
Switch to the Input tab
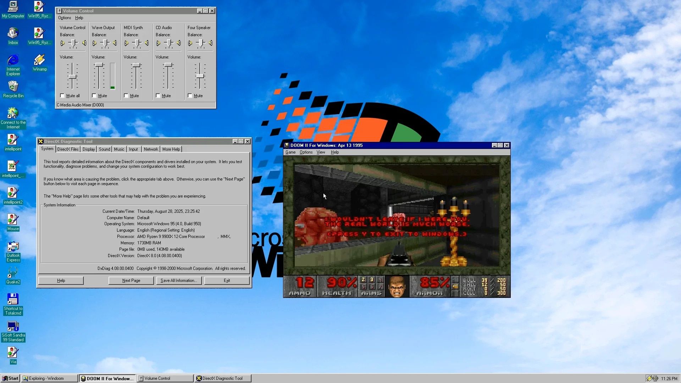[x=133, y=149]
